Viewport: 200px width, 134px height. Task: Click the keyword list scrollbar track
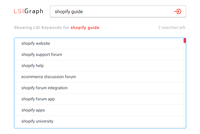click(185, 85)
